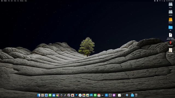Open the Messages app in the dock
The height and width of the screenshot is (98, 175).
[x=50, y=95]
